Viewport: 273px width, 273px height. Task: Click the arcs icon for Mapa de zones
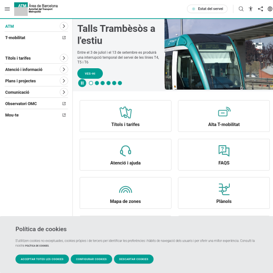point(126,190)
